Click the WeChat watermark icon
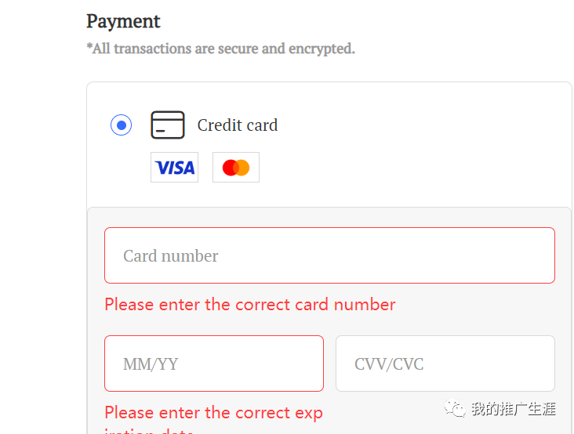The image size is (574, 434). coord(455,408)
